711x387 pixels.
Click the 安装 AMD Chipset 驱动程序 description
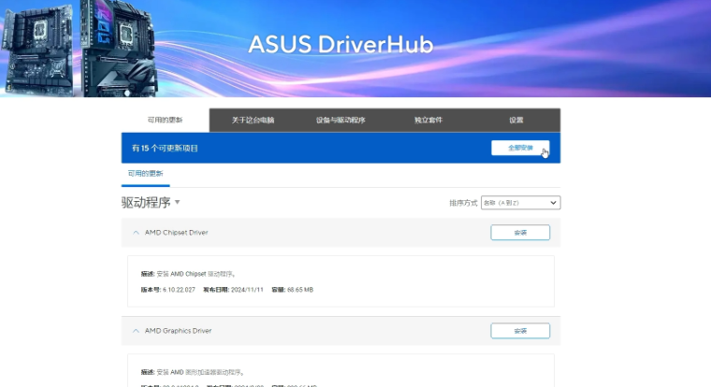[196, 274]
